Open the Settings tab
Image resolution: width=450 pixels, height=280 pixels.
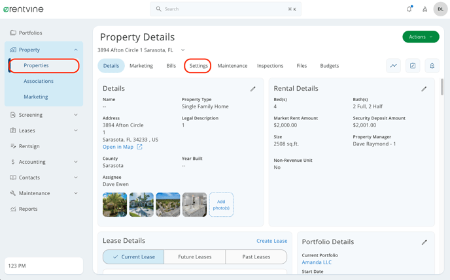click(x=198, y=66)
